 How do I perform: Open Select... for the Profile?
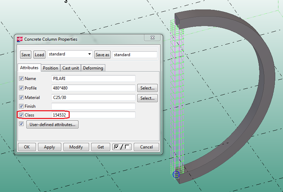[x=147, y=88]
